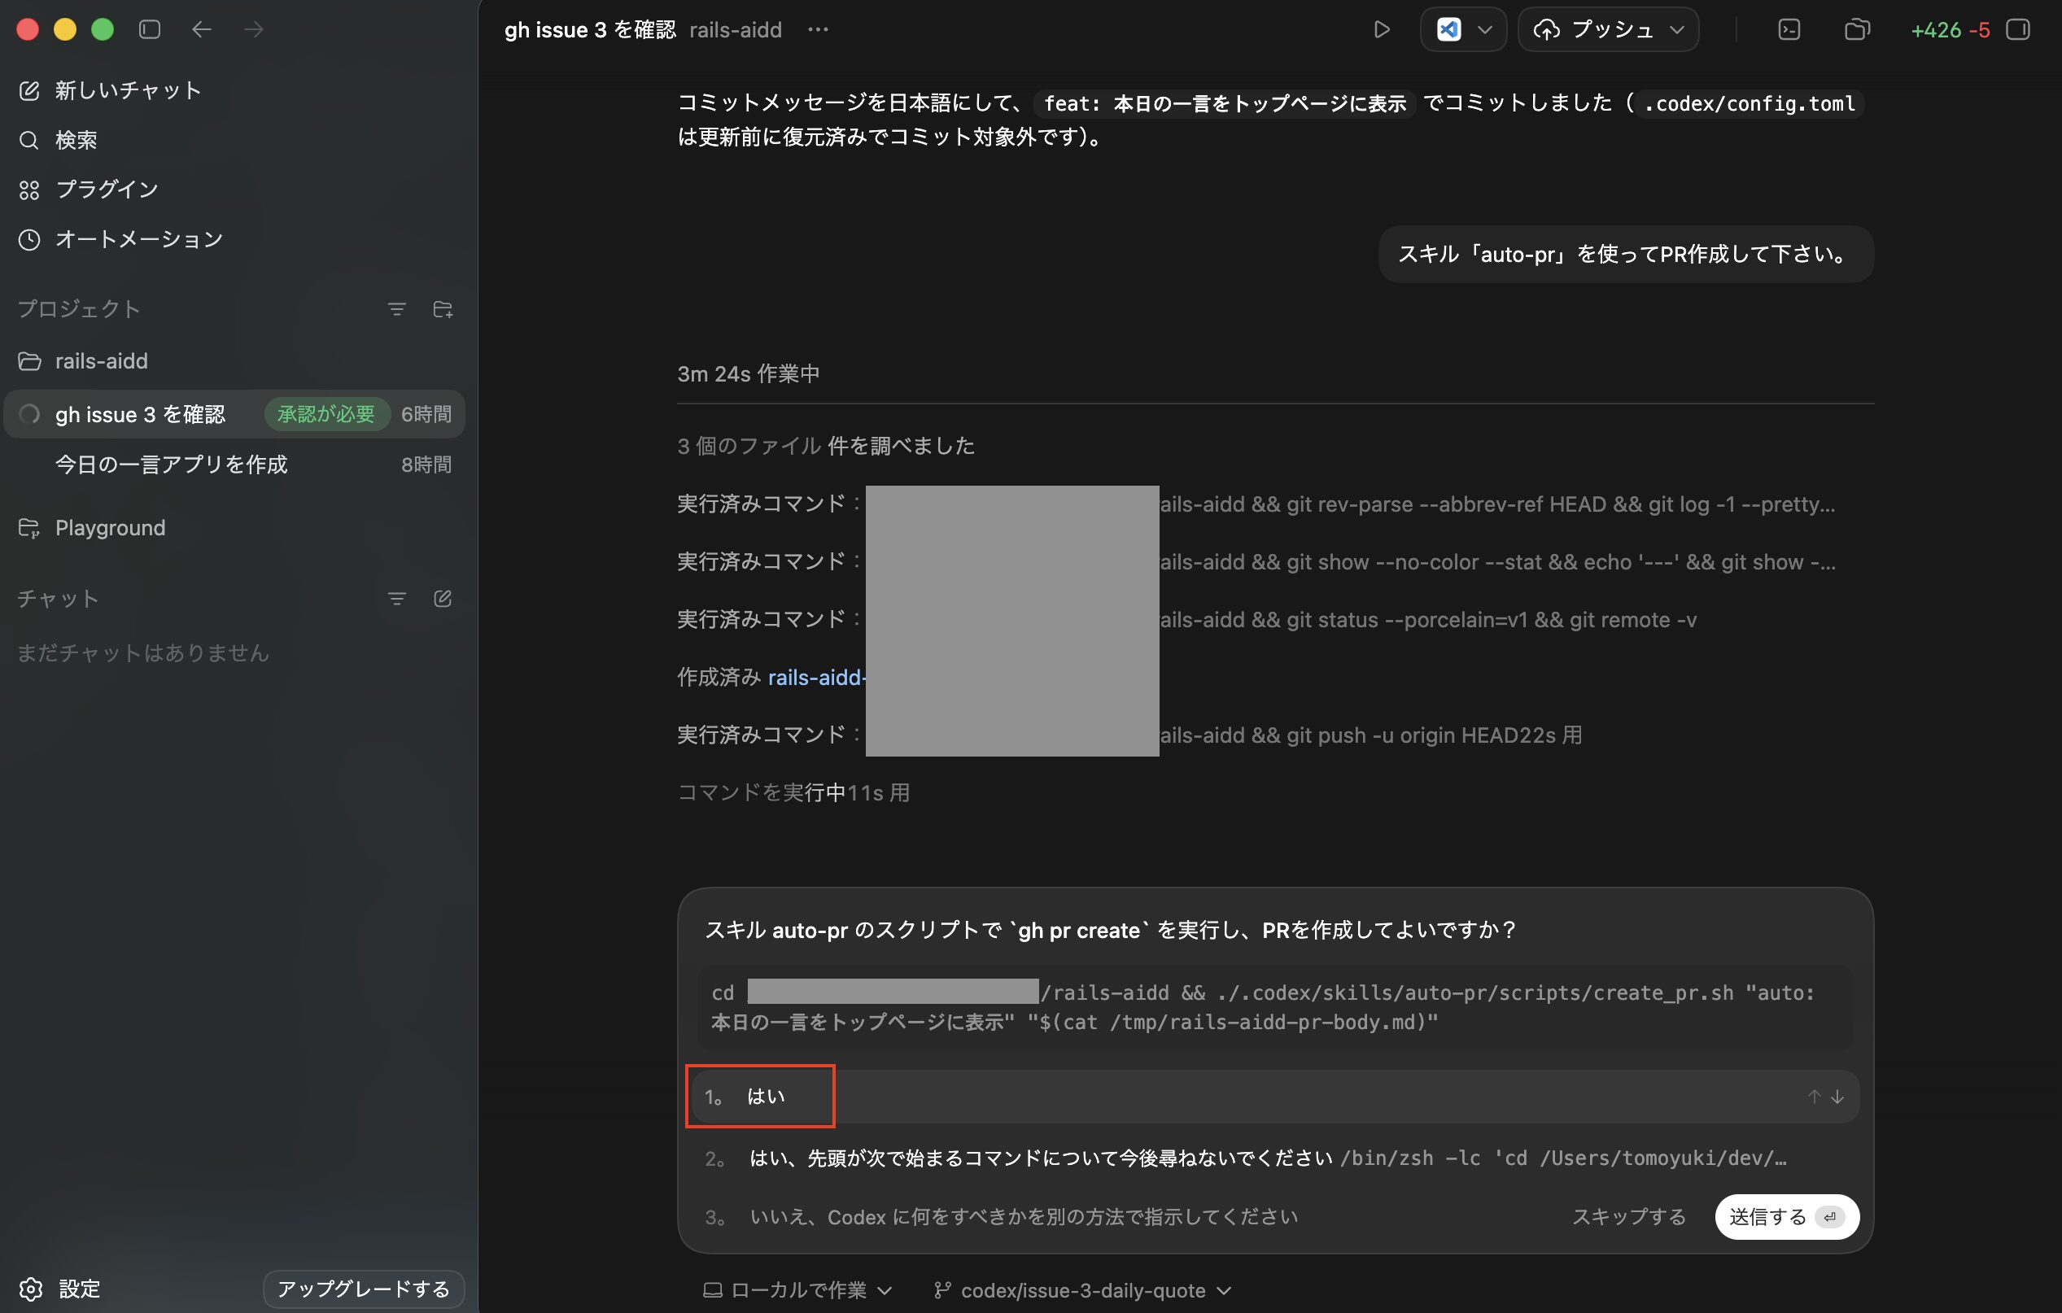The height and width of the screenshot is (1313, 2062).
Task: Click the アップグレードする button
Action: click(x=363, y=1288)
